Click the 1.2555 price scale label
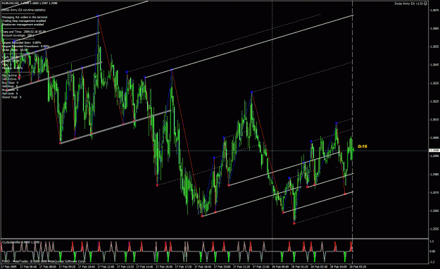This screenshot has width=440, height=269. tap(434, 229)
